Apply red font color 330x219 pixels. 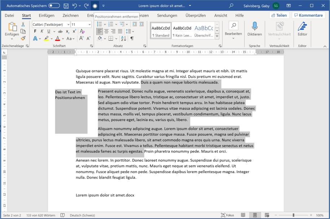click(57, 38)
